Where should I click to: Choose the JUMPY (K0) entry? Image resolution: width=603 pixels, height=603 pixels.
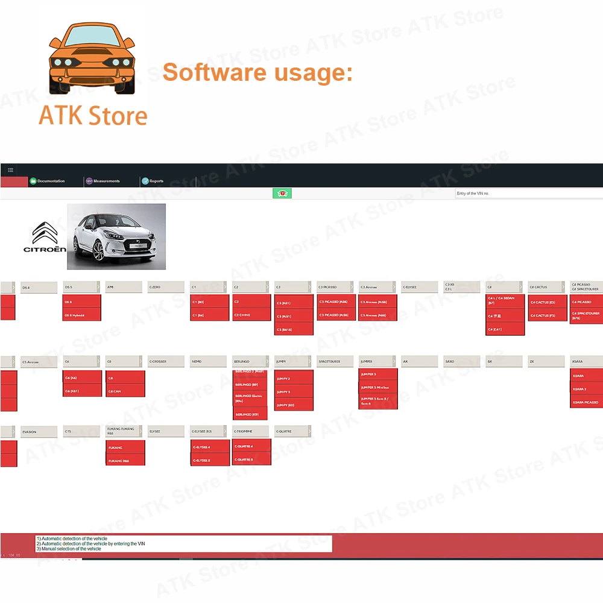click(294, 405)
